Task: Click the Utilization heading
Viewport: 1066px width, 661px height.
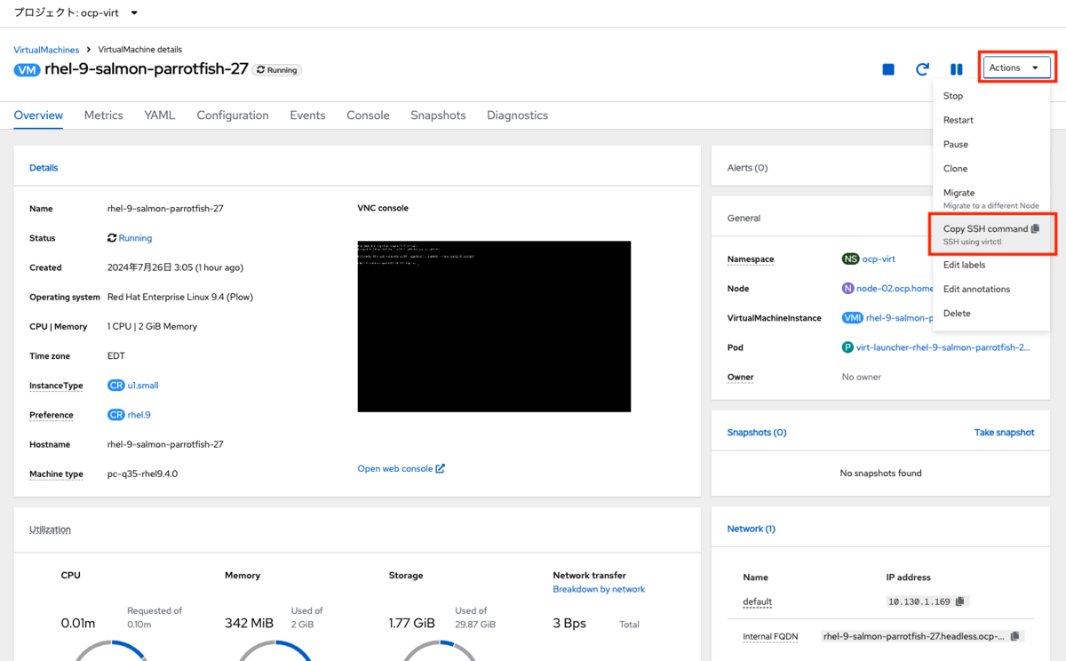Action: point(50,530)
